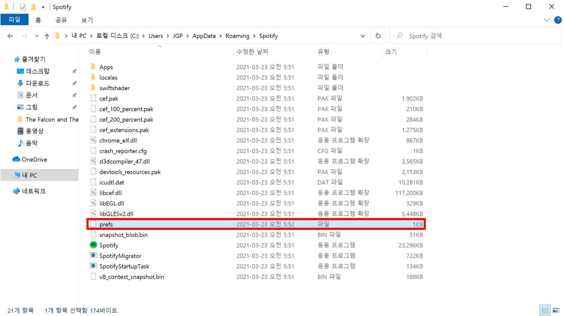Expand the address bar history dropdown

coord(363,36)
